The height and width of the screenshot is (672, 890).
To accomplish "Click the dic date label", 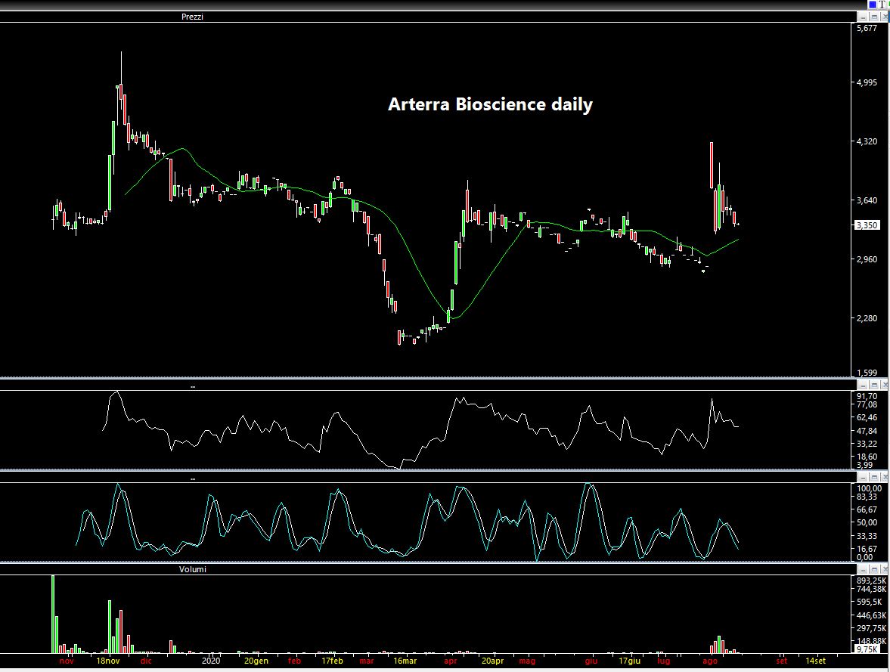I will [x=146, y=661].
